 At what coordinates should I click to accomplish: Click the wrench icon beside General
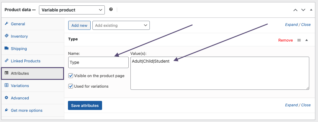click(6, 24)
